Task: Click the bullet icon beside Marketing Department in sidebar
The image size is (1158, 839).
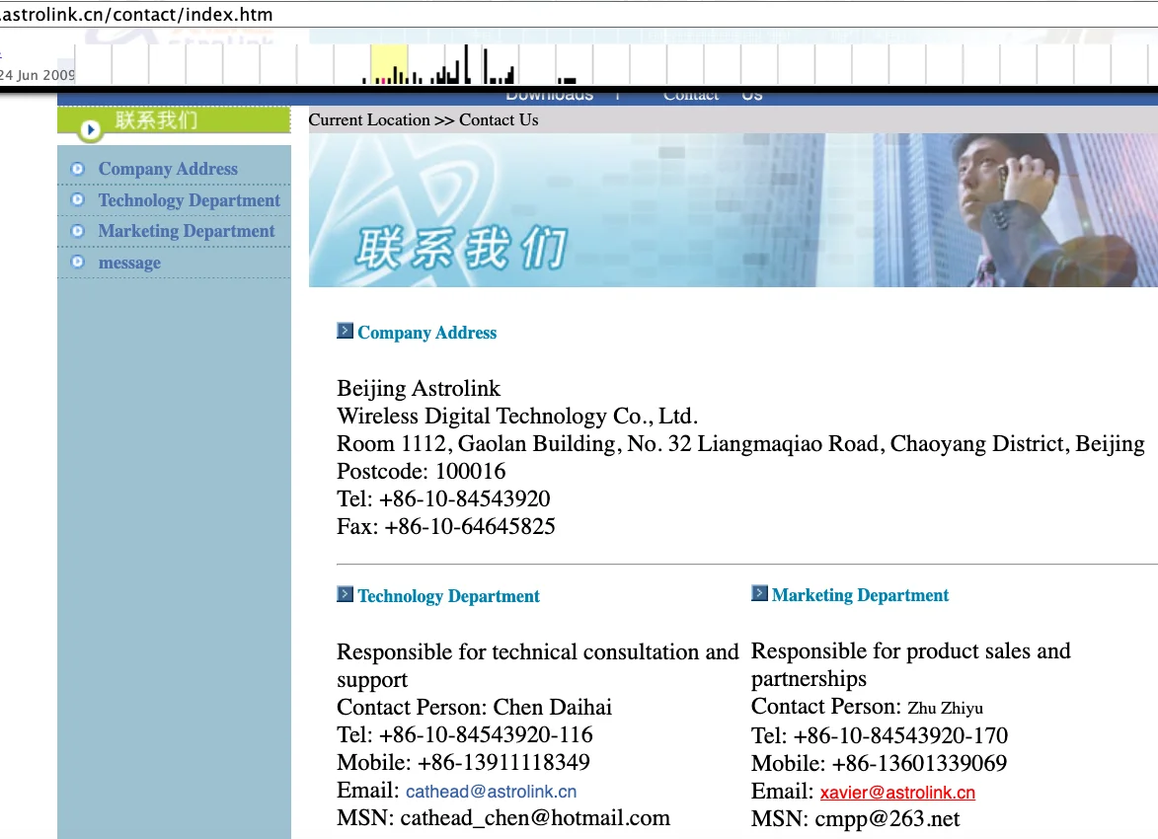Action: pyautogui.click(x=78, y=231)
